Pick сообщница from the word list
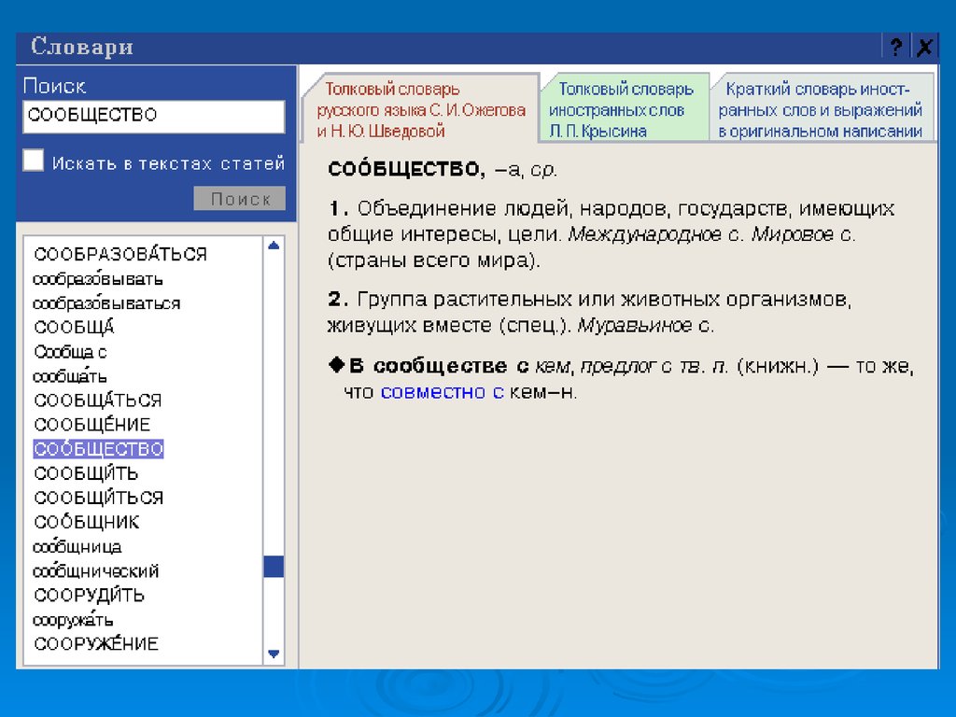This screenshot has height=717, width=956. [77, 546]
